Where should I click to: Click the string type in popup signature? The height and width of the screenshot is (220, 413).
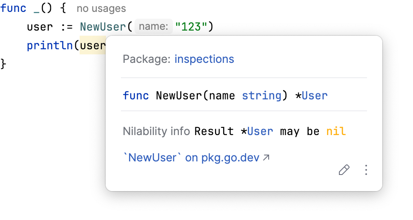(262, 96)
